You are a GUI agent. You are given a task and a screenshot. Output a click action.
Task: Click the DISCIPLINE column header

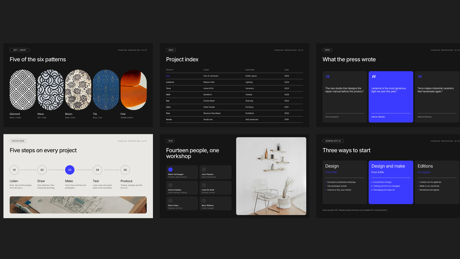(x=250, y=70)
